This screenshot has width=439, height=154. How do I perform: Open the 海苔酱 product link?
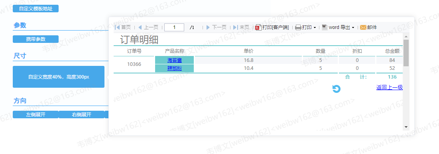174,60
